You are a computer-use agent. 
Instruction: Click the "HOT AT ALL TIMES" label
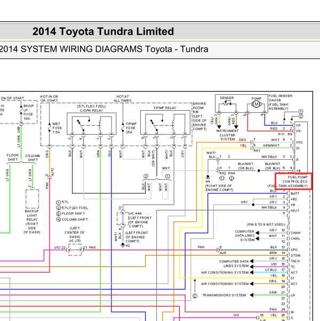tap(123, 98)
